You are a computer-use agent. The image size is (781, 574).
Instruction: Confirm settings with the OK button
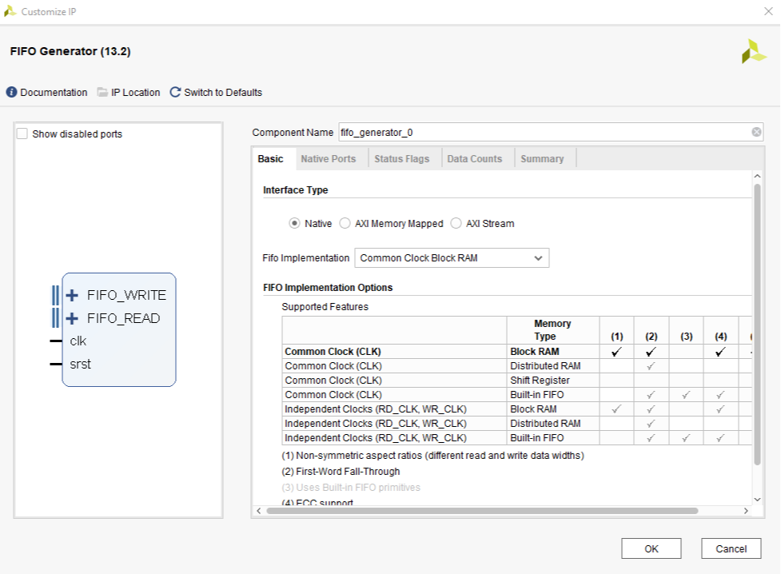(x=651, y=548)
